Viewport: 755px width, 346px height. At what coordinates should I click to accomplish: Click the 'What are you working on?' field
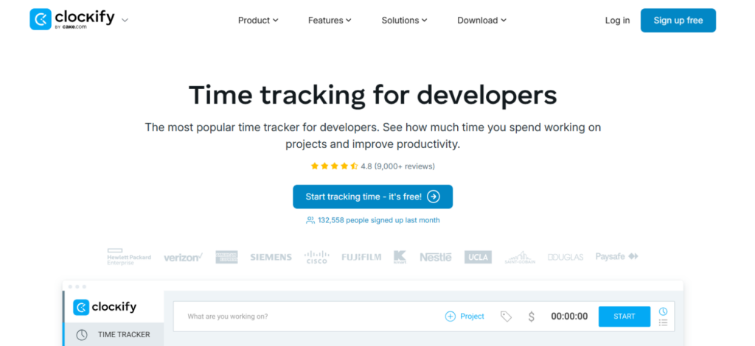click(308, 317)
